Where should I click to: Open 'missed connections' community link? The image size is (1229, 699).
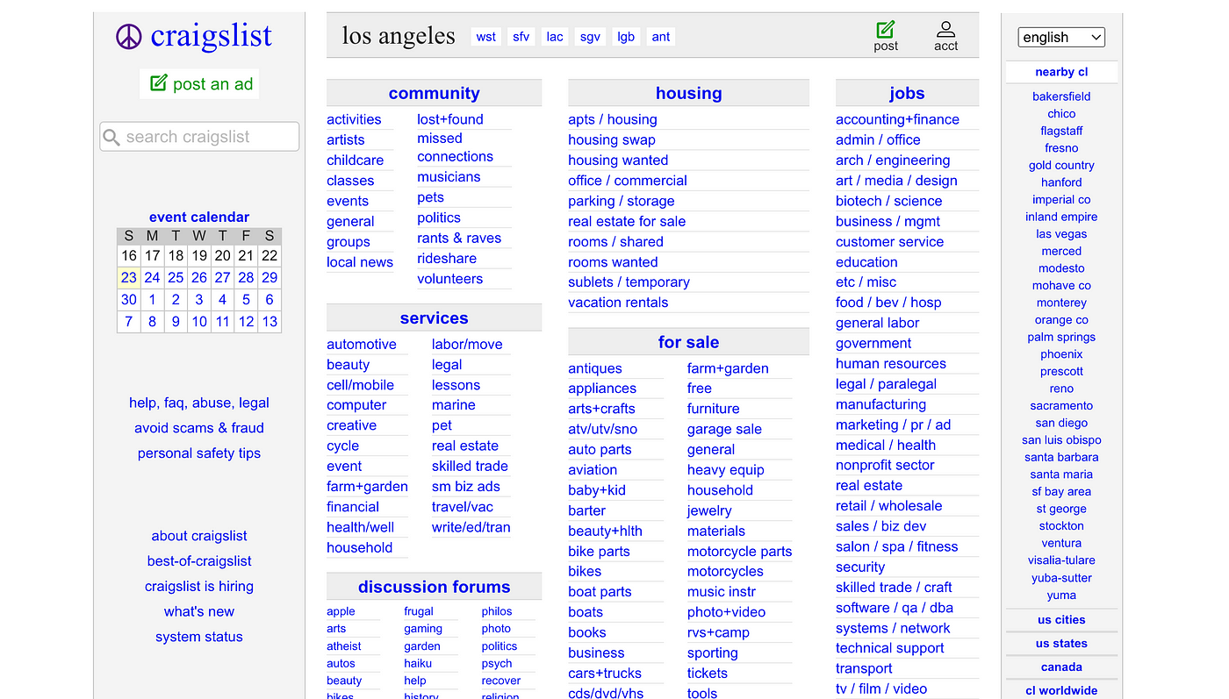point(455,147)
